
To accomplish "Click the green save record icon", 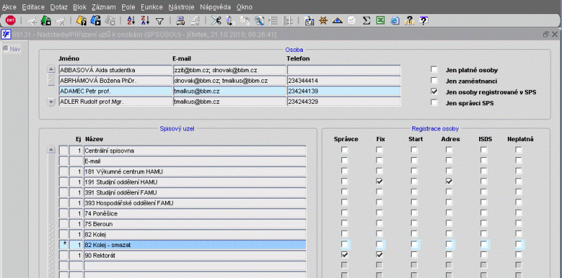I will click(x=46, y=21).
